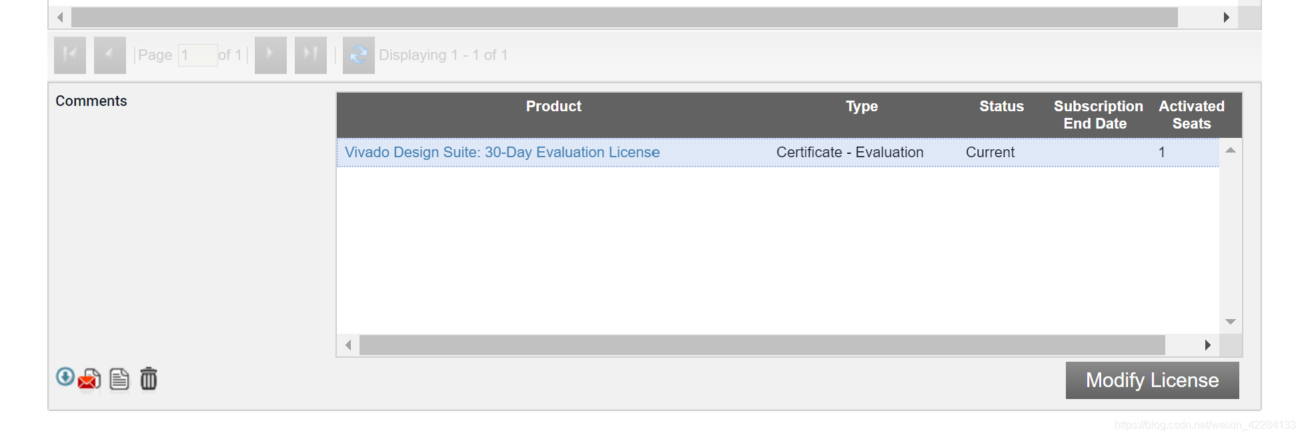
Task: Go to the previous page of results
Action: [110, 55]
